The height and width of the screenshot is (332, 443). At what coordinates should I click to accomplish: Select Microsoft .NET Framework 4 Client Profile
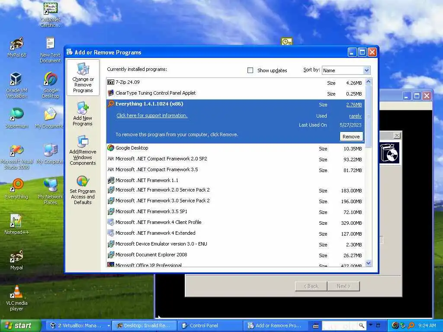[x=235, y=223]
